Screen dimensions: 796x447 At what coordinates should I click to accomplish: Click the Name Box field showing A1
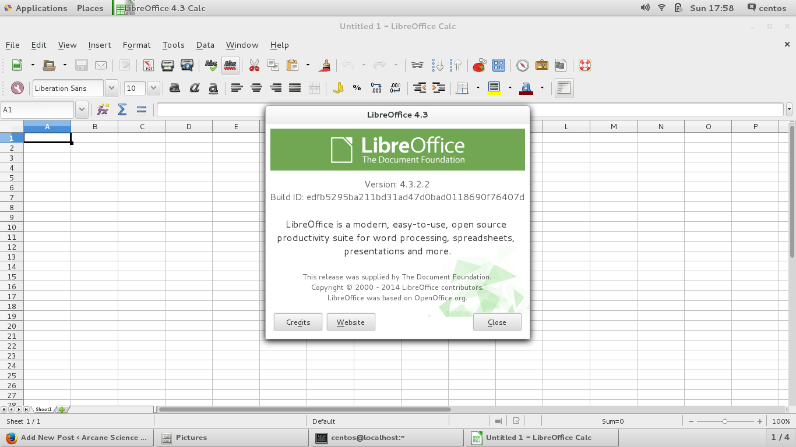[x=37, y=109]
